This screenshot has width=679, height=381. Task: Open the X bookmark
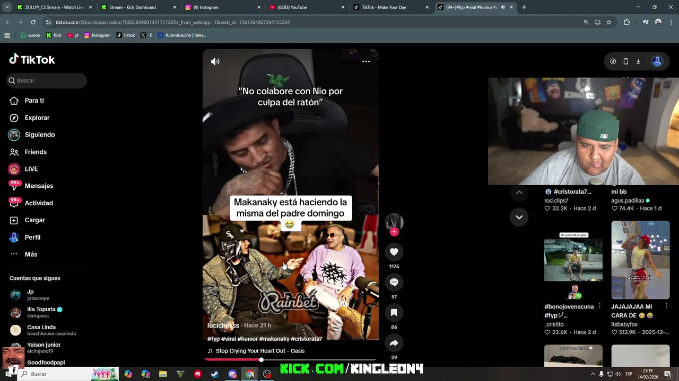[146, 35]
